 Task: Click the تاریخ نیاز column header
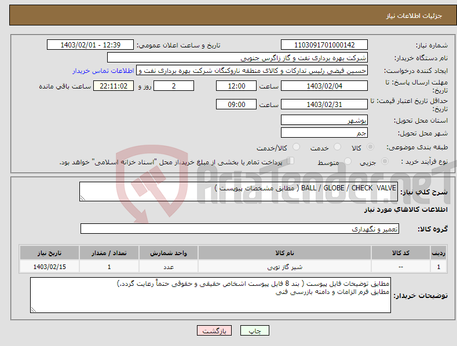coord(50,253)
